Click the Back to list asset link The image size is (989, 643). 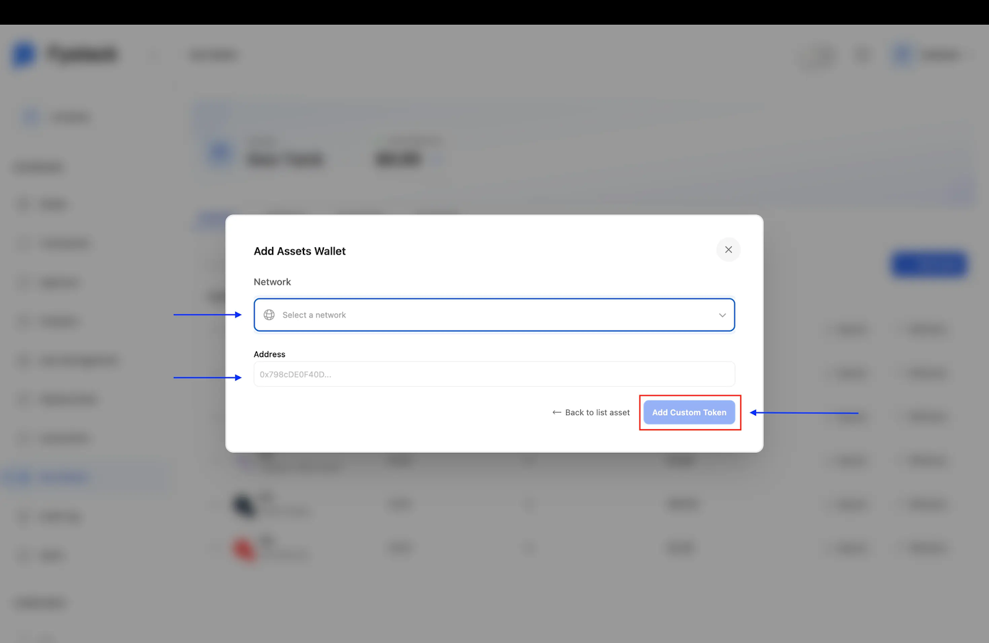click(x=596, y=412)
